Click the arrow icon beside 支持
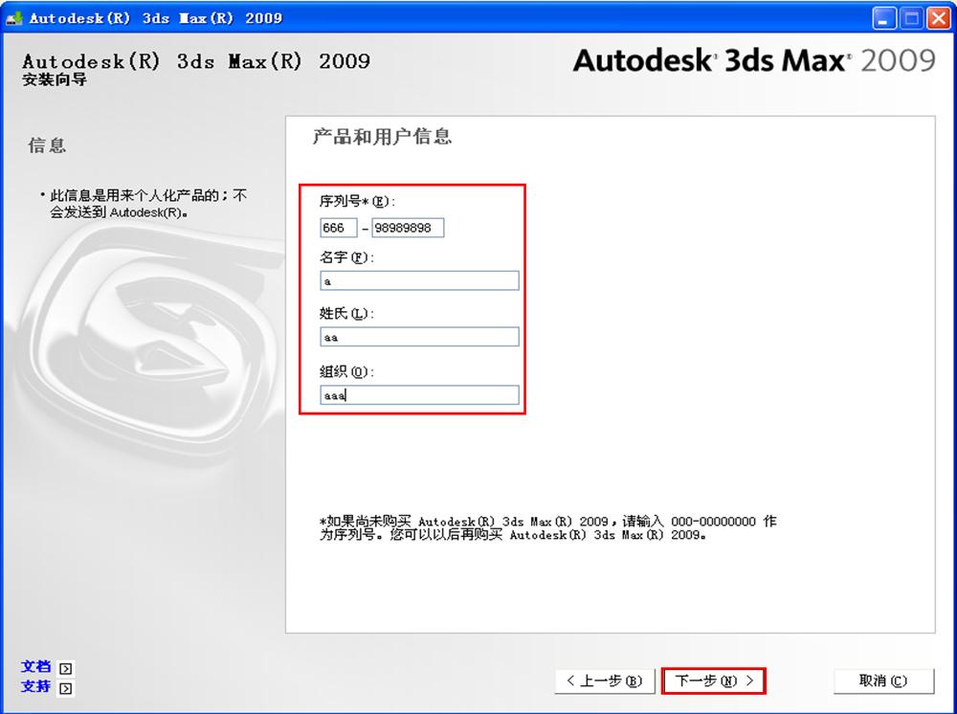 click(x=65, y=688)
